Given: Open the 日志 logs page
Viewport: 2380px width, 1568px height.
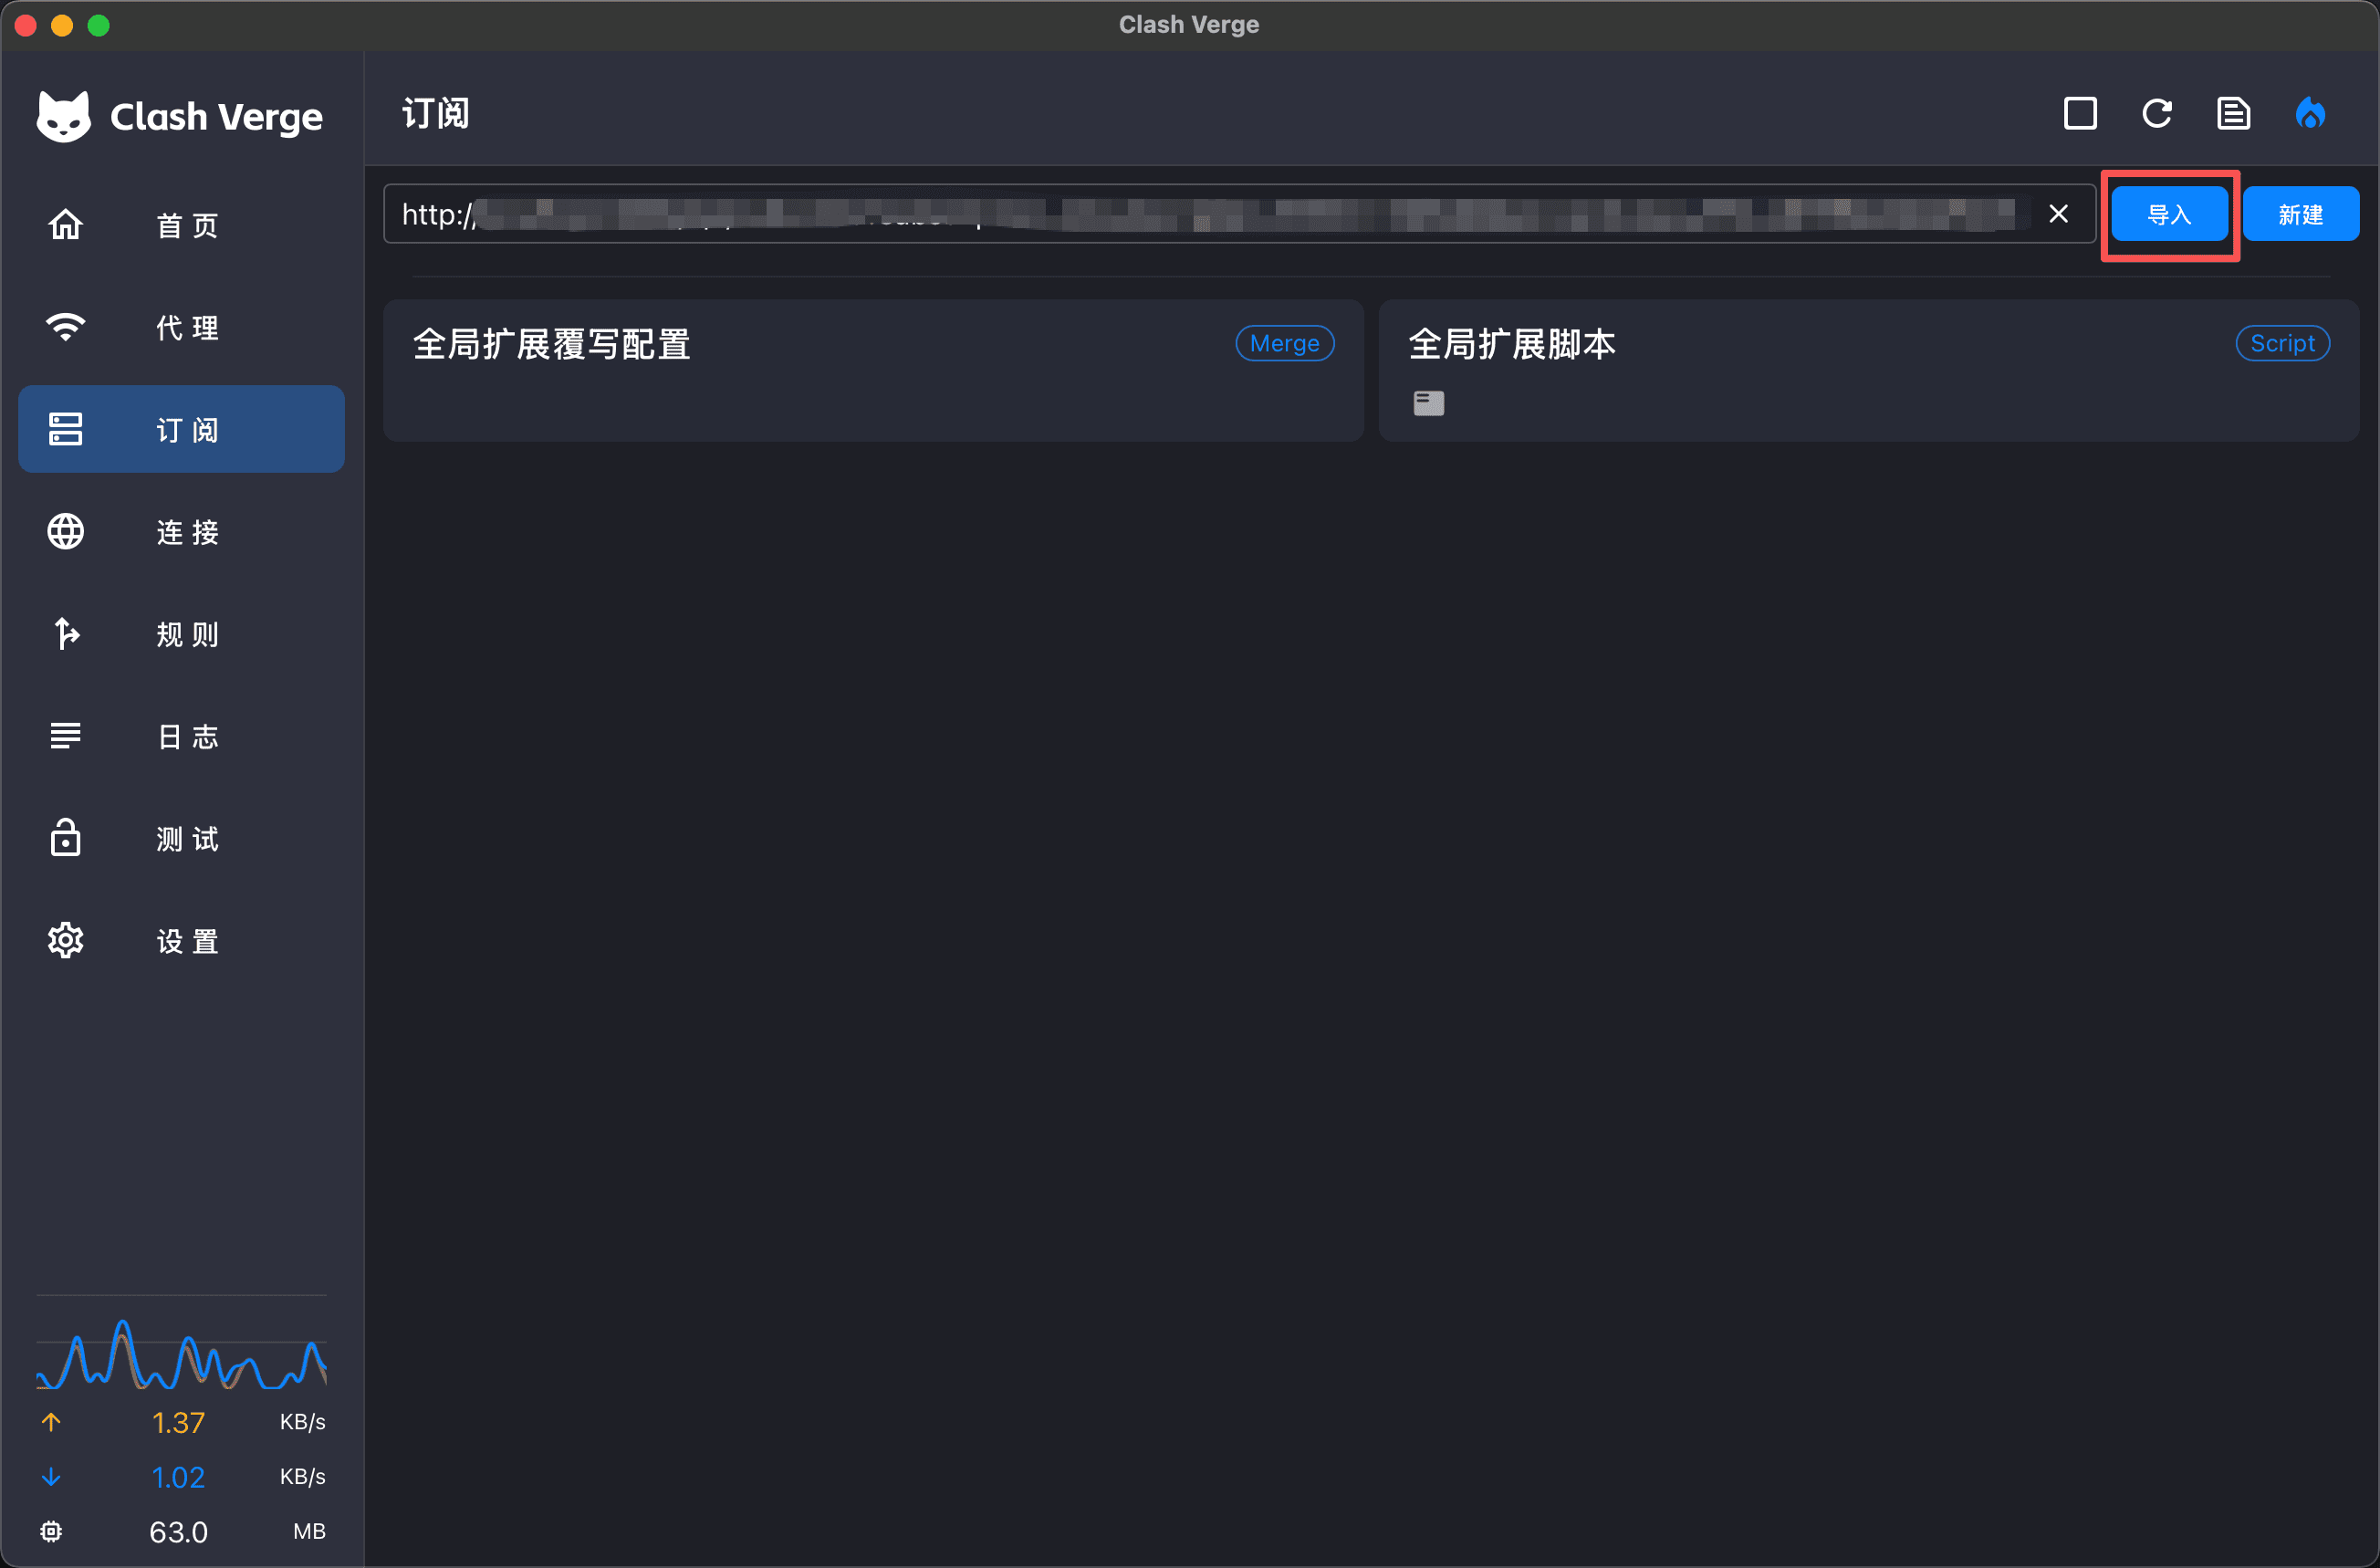Looking at the screenshot, I should click(181, 736).
